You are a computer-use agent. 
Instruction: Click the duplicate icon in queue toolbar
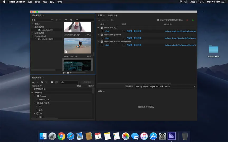click(112, 20)
